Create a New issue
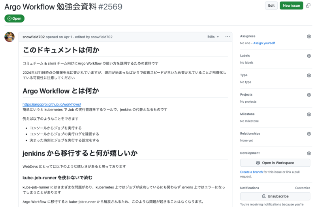Screen dimensions: 316x207 coord(291,6)
